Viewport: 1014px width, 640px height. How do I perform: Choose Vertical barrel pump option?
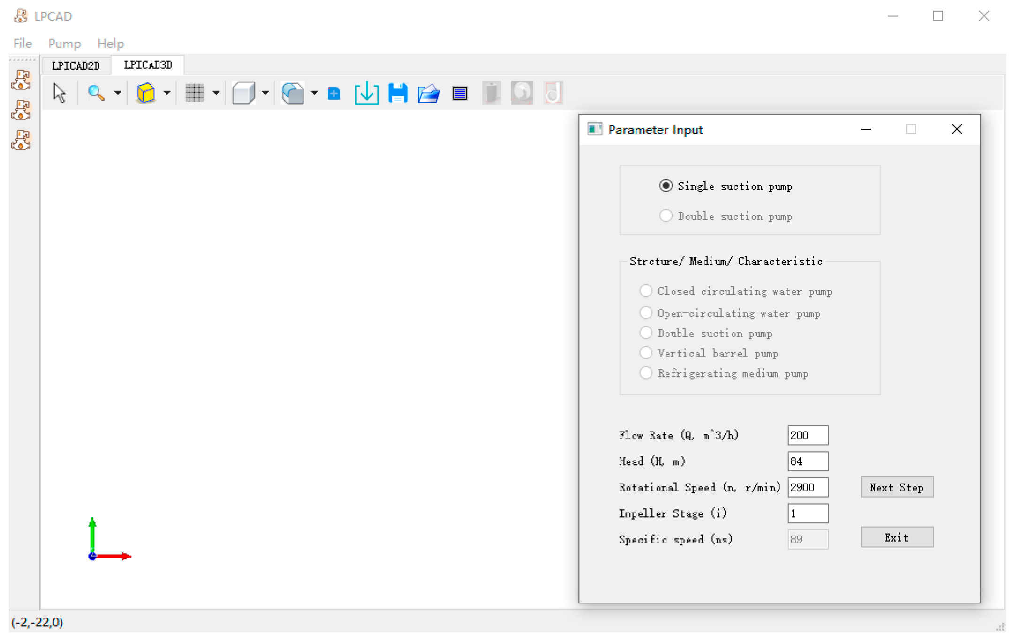(x=646, y=353)
